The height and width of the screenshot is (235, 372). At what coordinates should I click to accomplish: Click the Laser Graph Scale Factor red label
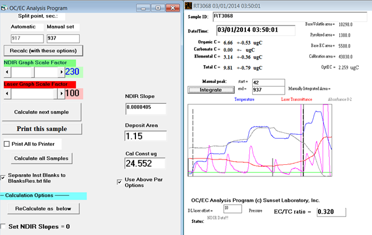[x=40, y=84]
